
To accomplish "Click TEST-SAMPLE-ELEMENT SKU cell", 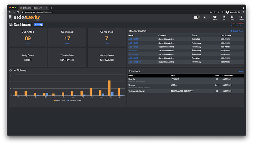I will point(182,91).
